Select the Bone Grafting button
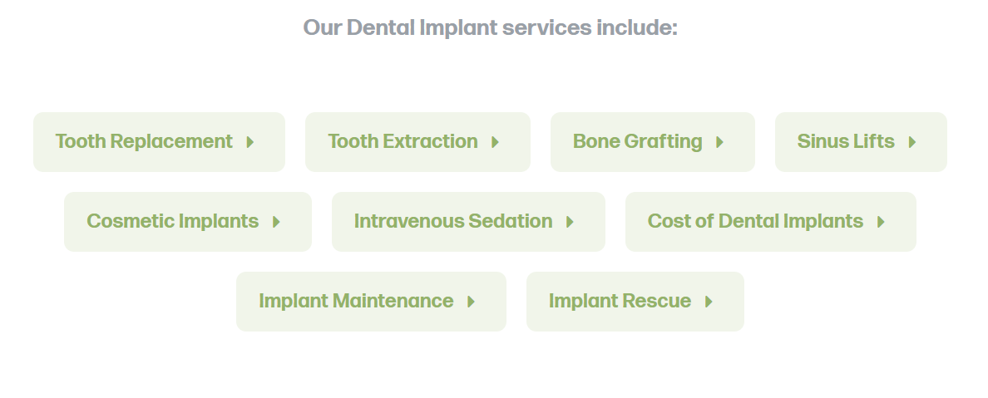This screenshot has width=988, height=398. (653, 142)
